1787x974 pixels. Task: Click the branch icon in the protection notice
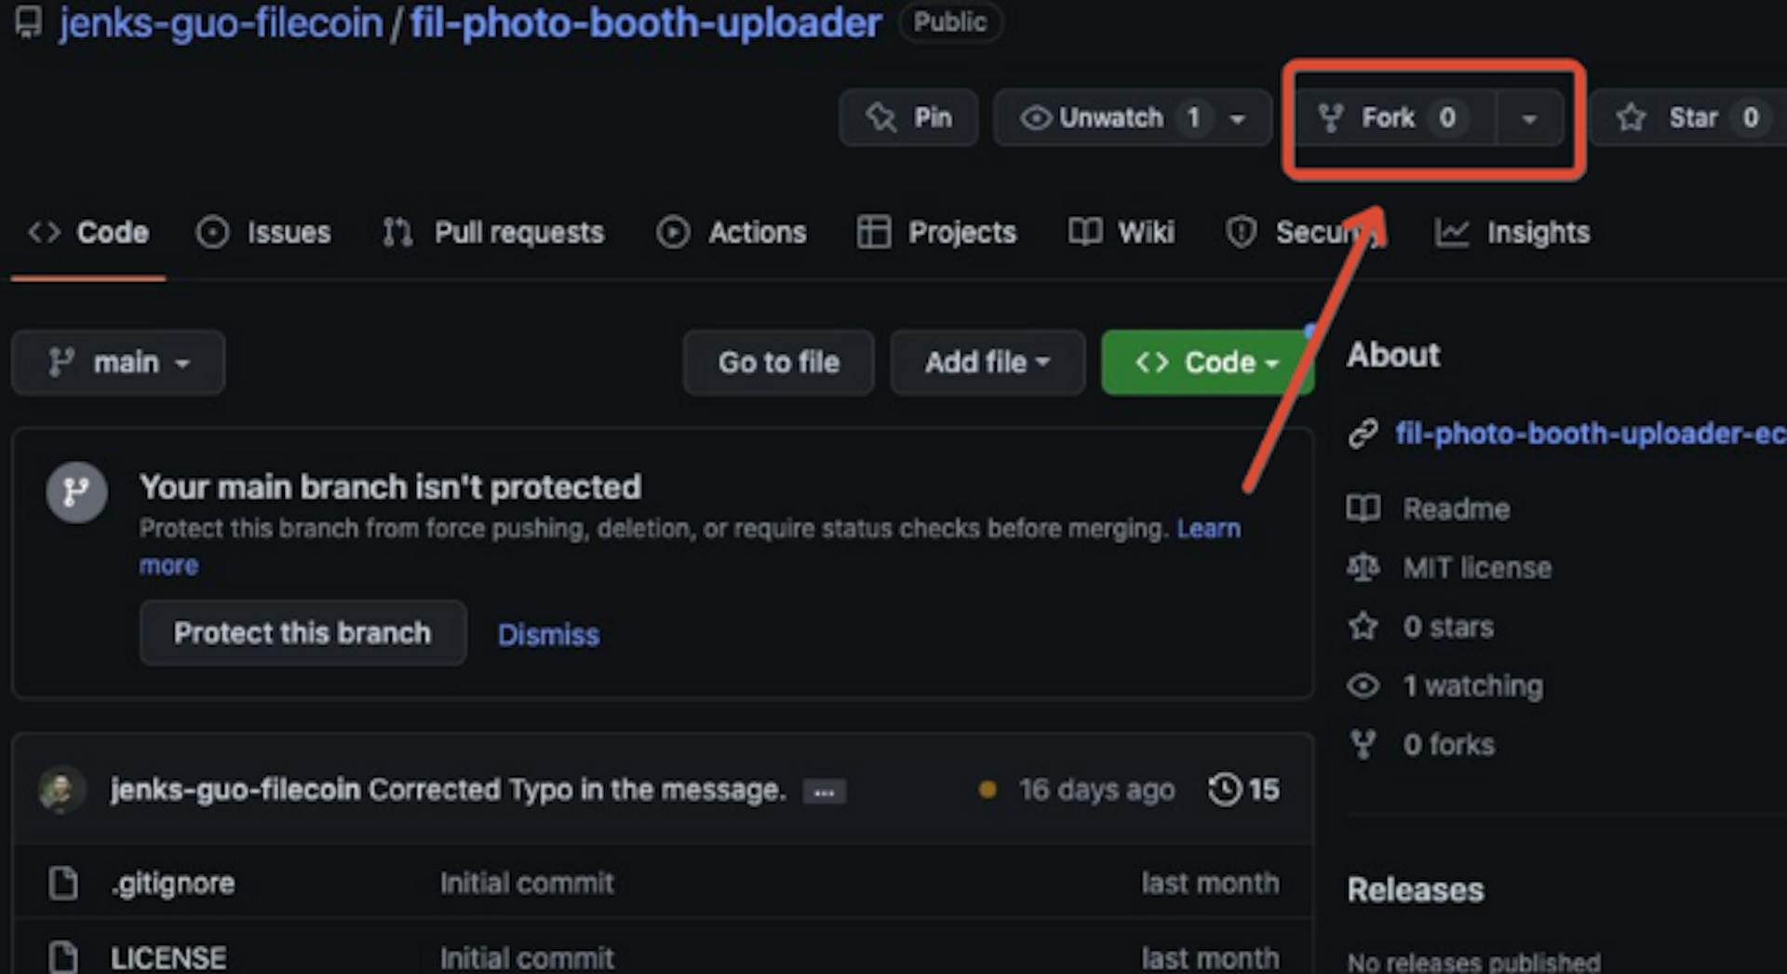pyautogui.click(x=76, y=492)
